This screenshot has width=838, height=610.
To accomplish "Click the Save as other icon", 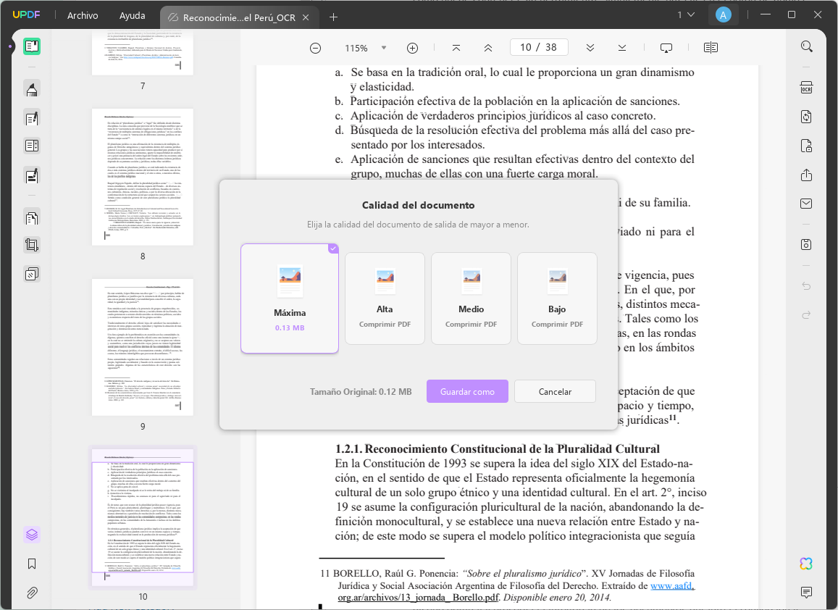I will (806, 244).
